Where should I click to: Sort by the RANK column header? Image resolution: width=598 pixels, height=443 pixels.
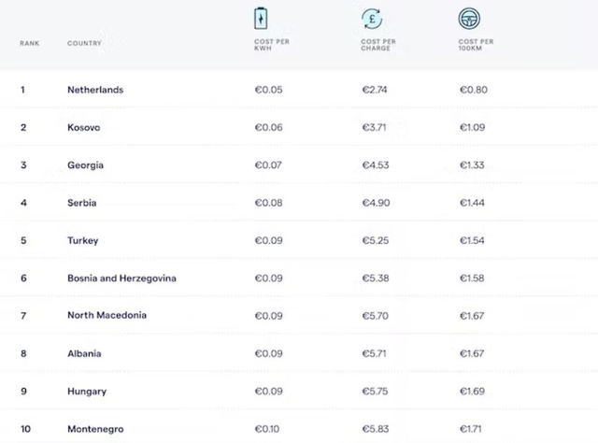click(x=29, y=43)
